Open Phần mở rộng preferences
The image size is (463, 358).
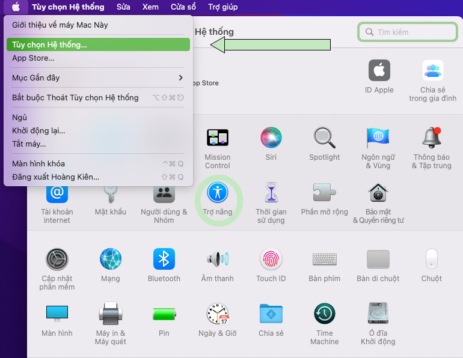(x=324, y=199)
